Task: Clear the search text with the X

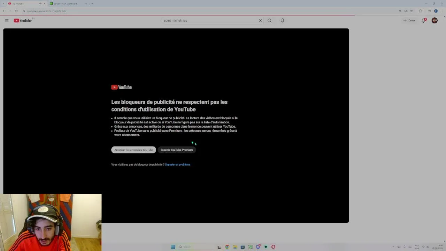Action: pos(260,21)
